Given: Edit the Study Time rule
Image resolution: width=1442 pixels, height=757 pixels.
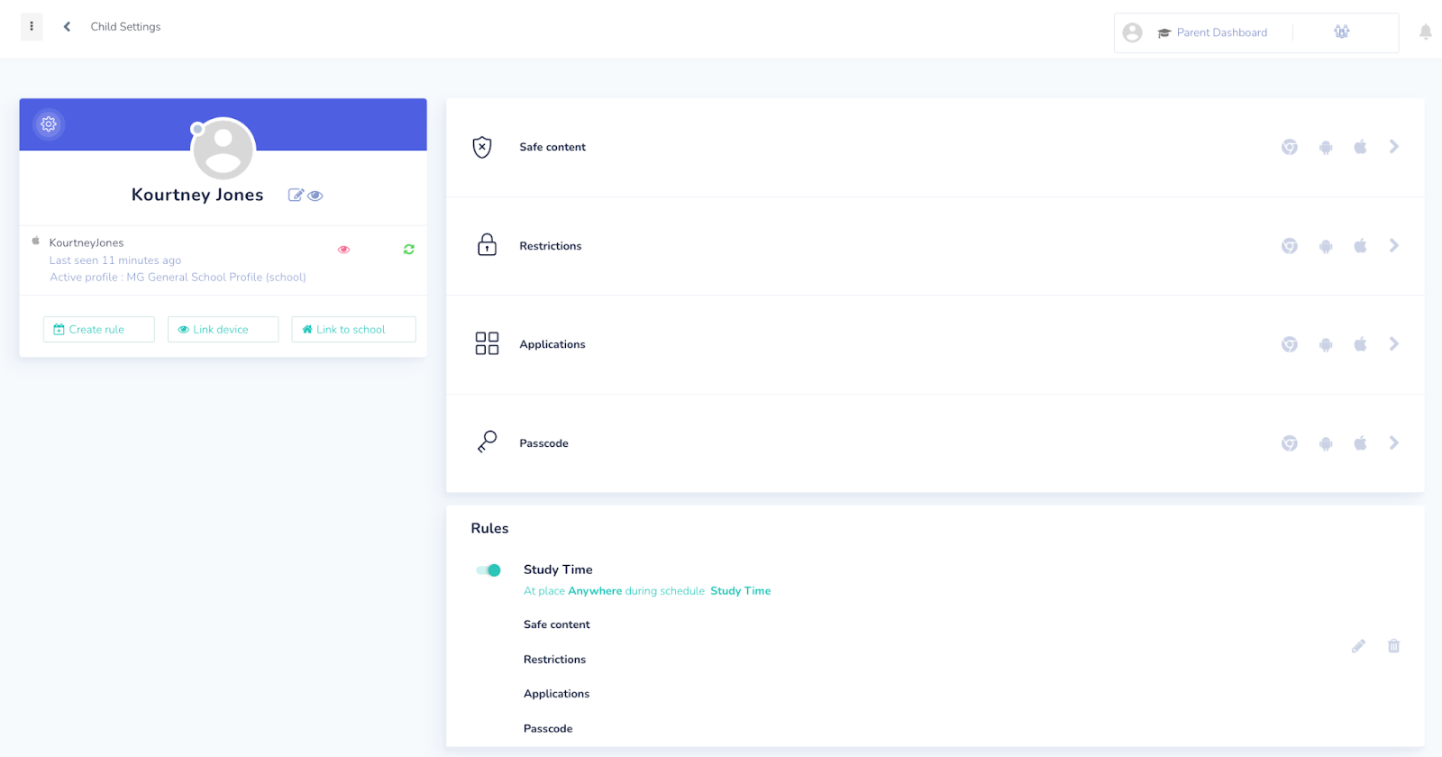Looking at the screenshot, I should coord(1358,646).
